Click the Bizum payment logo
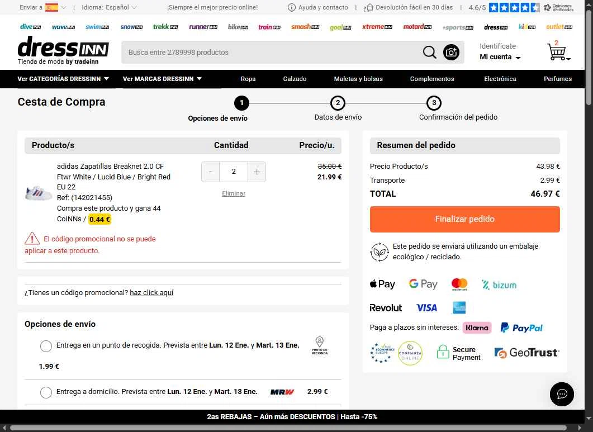Screen dimensions: 593x432 pos(499,285)
